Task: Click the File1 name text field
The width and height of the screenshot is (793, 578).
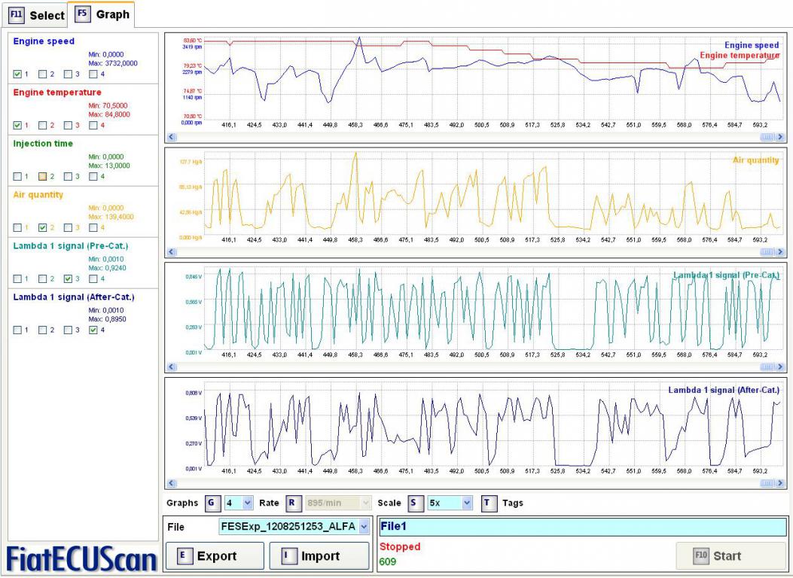Action: 582,527
